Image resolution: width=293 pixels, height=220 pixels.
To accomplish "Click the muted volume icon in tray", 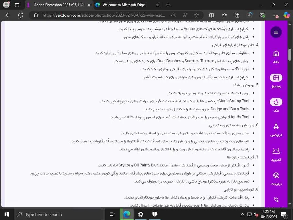I will point(256,214).
